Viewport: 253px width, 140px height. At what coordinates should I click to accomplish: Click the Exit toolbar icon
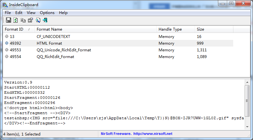(45, 20)
